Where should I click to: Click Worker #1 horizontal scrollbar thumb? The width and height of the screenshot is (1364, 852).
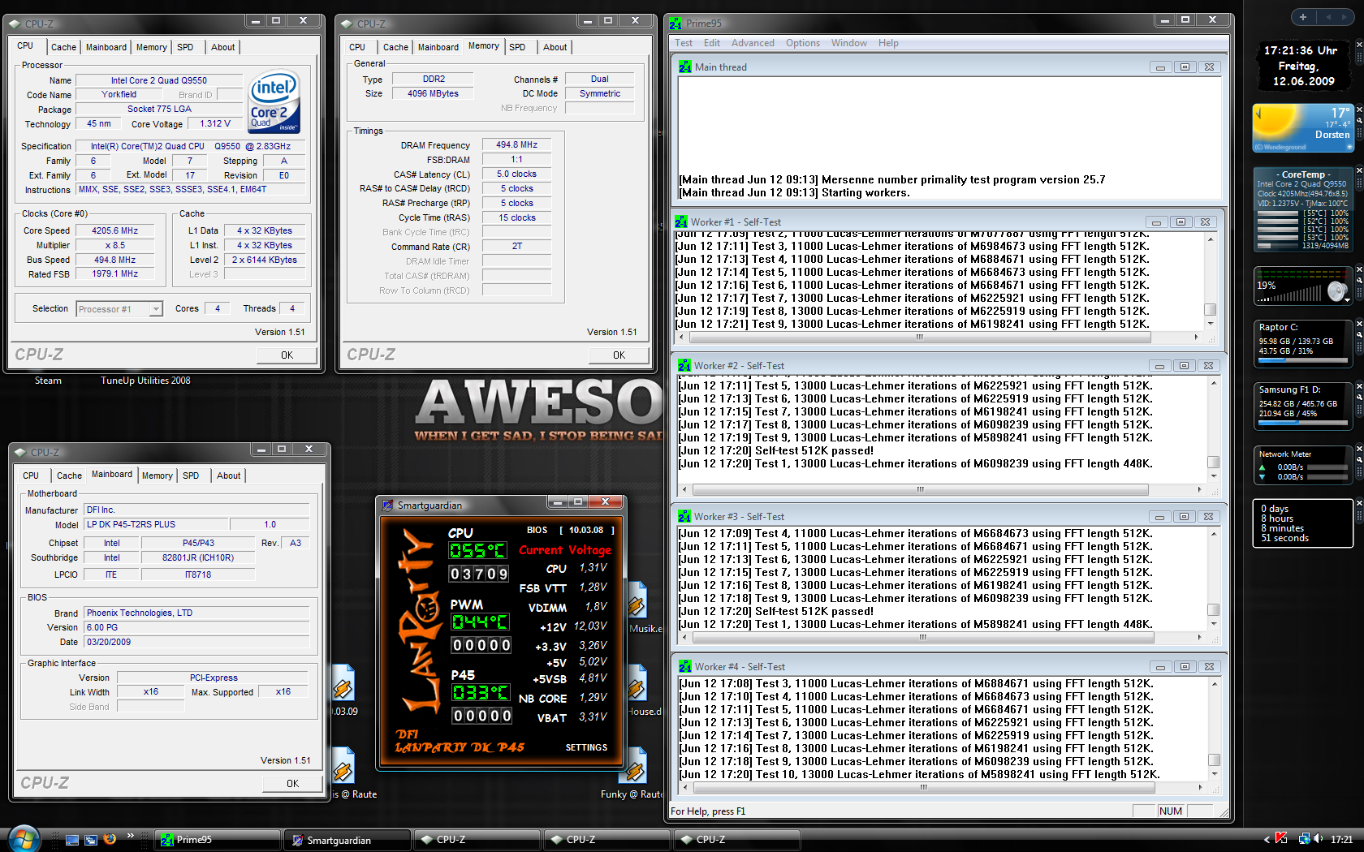[920, 336]
